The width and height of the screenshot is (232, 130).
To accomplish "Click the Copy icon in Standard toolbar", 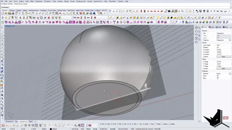I will pyautogui.click(x=23, y=14).
